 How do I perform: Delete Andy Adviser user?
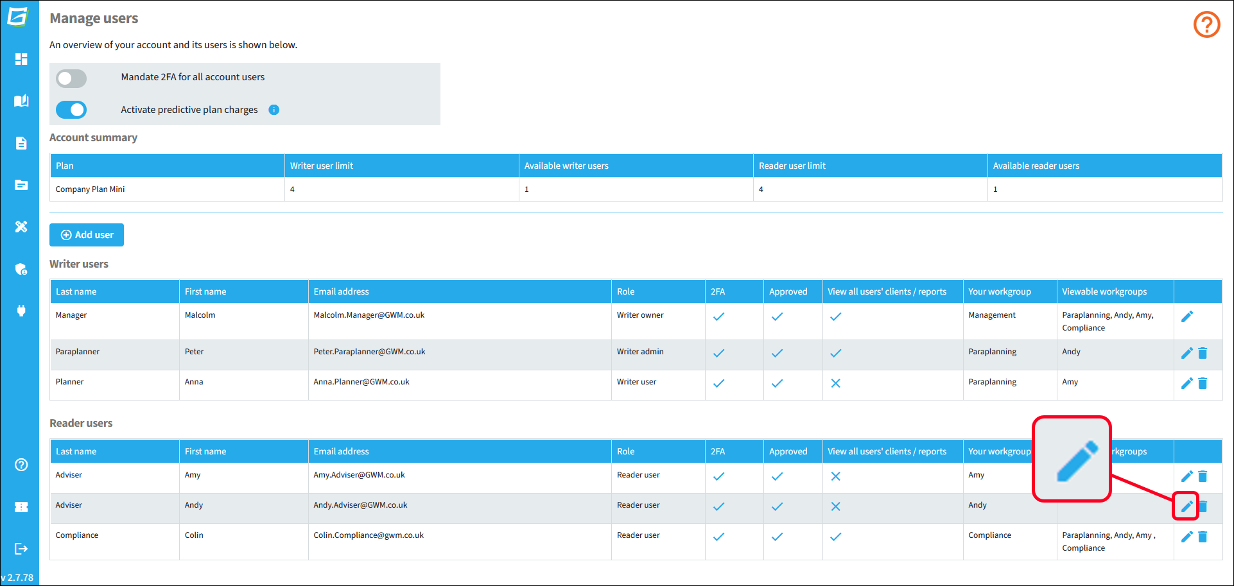click(1204, 506)
